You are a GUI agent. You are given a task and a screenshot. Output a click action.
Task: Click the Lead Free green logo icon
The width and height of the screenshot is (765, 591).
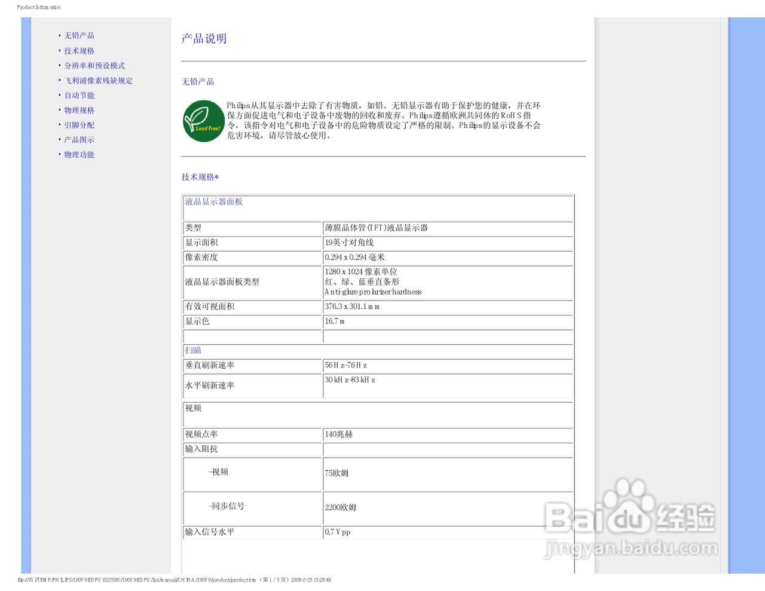(203, 121)
